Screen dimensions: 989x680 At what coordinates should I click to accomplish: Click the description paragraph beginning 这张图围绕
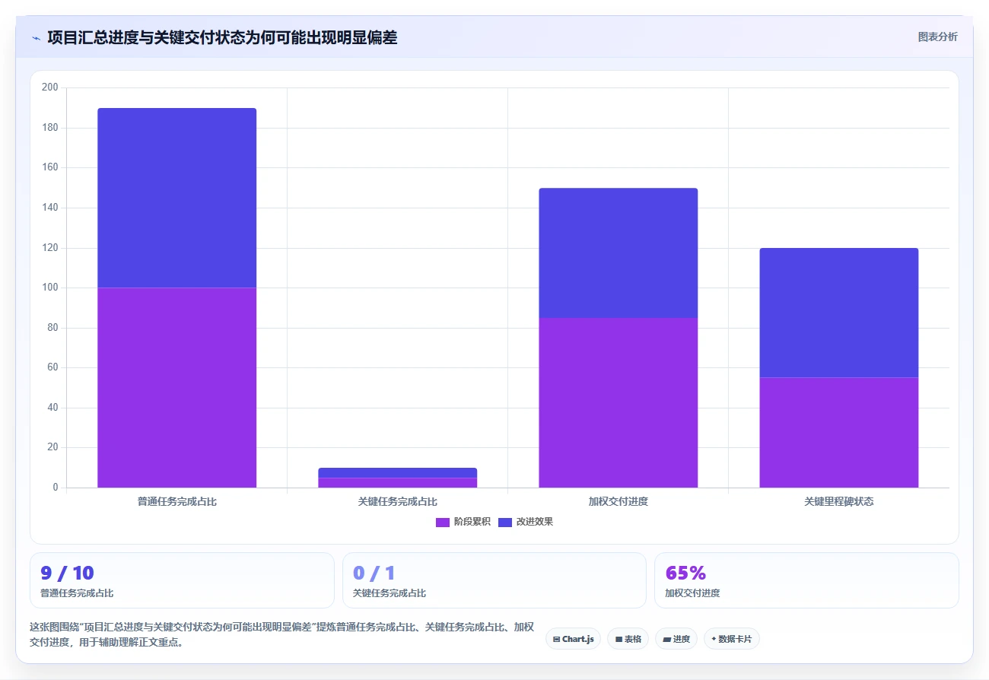click(x=281, y=634)
